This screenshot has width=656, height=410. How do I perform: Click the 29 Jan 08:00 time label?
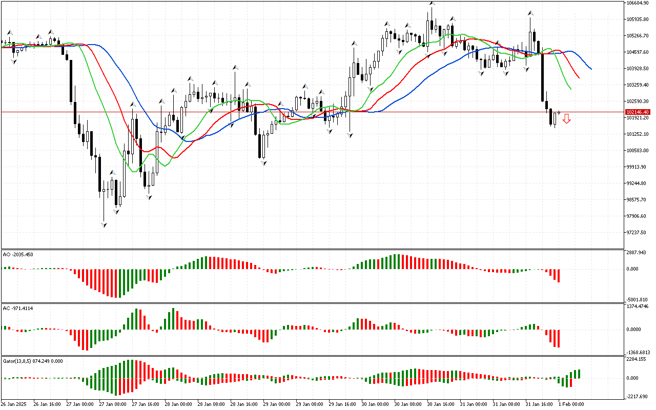tap(309, 404)
